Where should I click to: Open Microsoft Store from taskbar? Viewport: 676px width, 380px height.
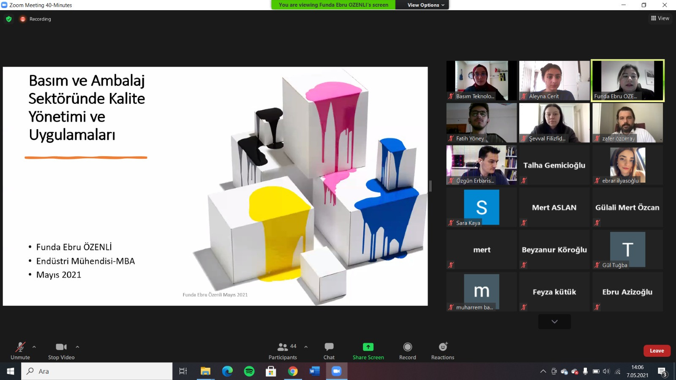(271, 371)
